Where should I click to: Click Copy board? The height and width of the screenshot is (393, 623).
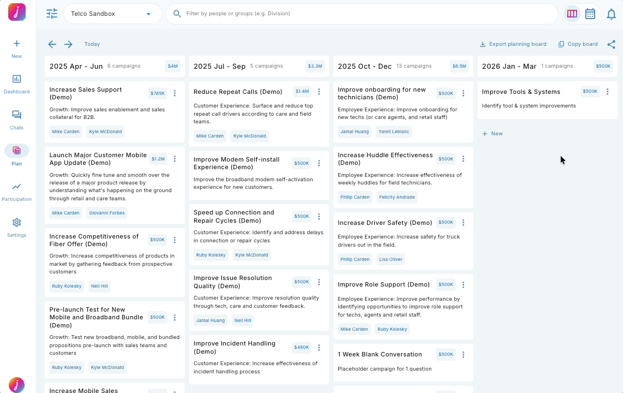pos(577,44)
